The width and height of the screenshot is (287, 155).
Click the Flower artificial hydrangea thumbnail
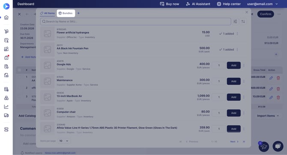coord(48,34)
